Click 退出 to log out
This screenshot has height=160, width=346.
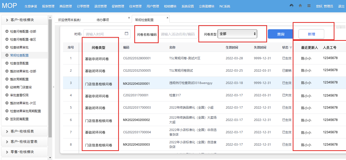[341, 6]
